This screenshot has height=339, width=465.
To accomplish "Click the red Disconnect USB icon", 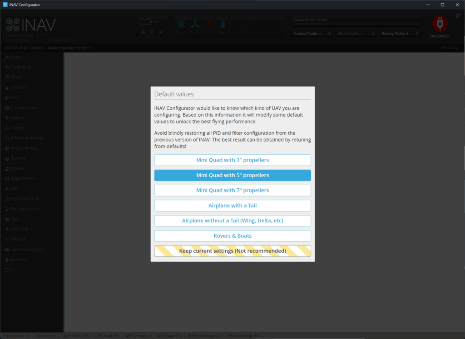I will tap(440, 24).
